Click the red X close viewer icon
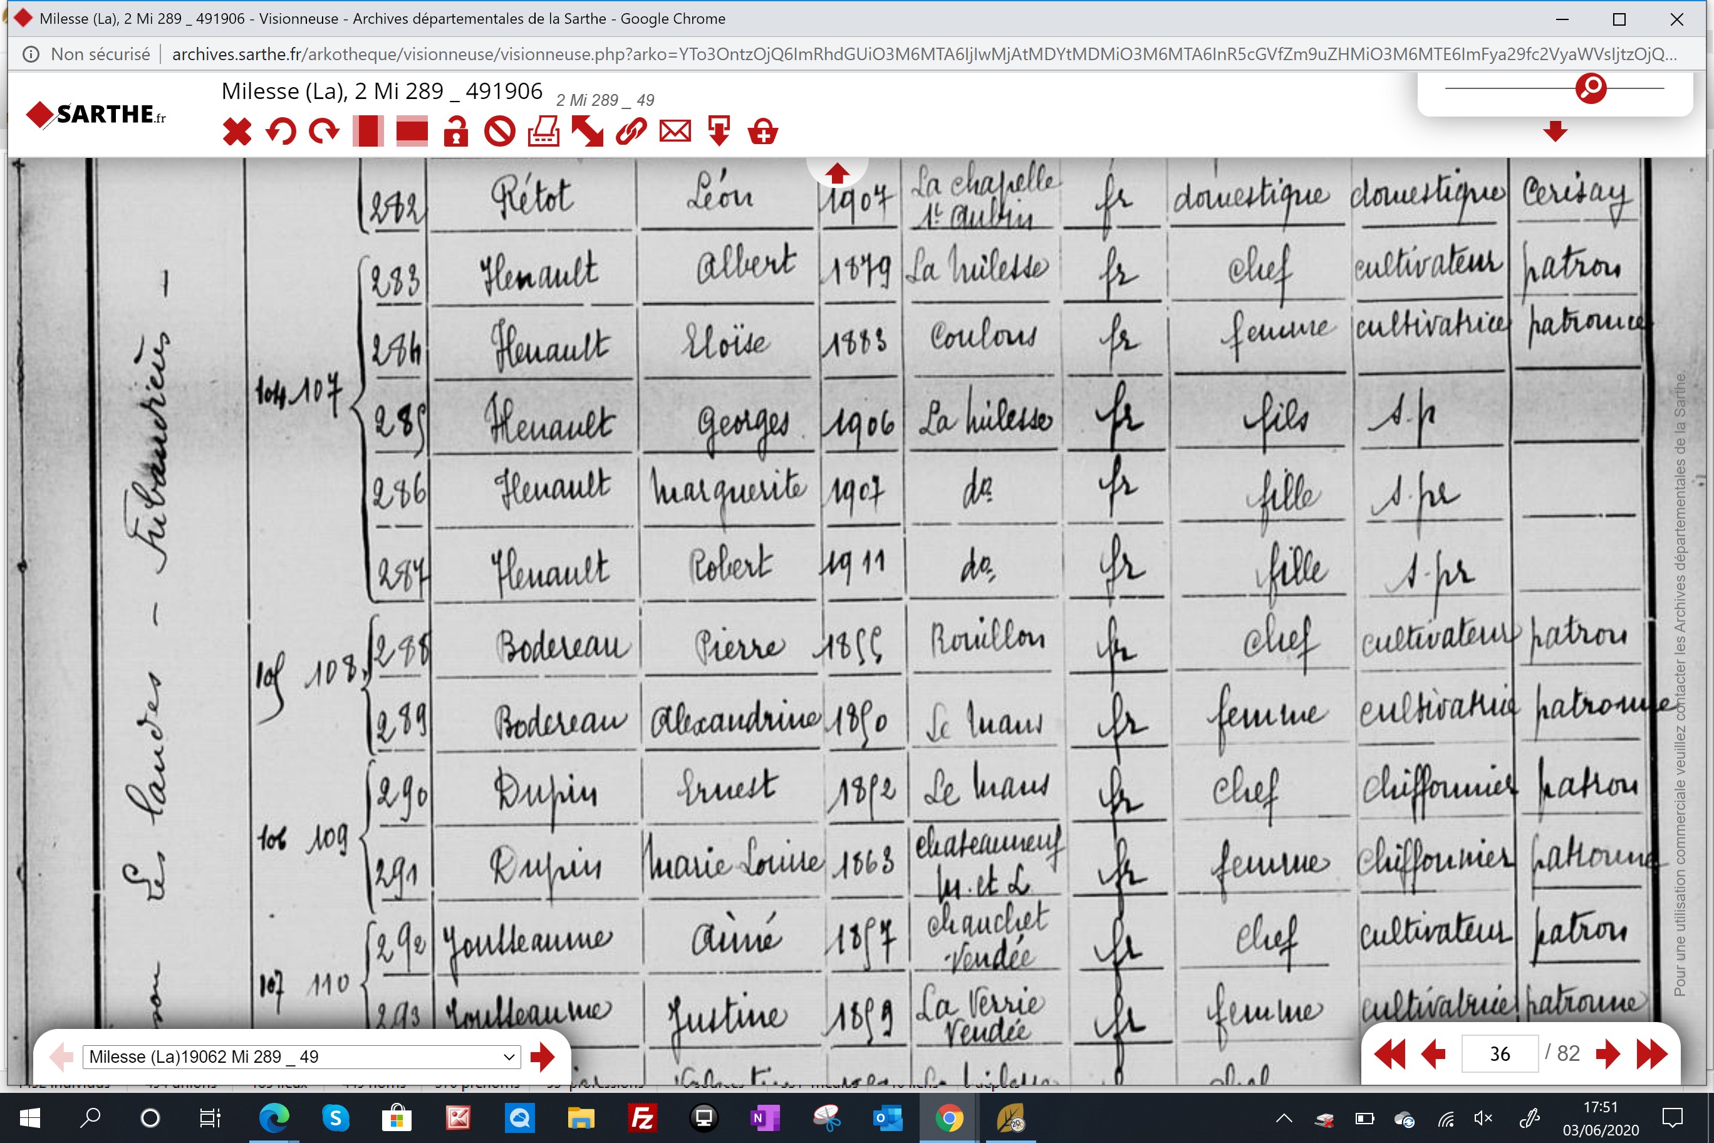The width and height of the screenshot is (1714, 1143). click(237, 132)
